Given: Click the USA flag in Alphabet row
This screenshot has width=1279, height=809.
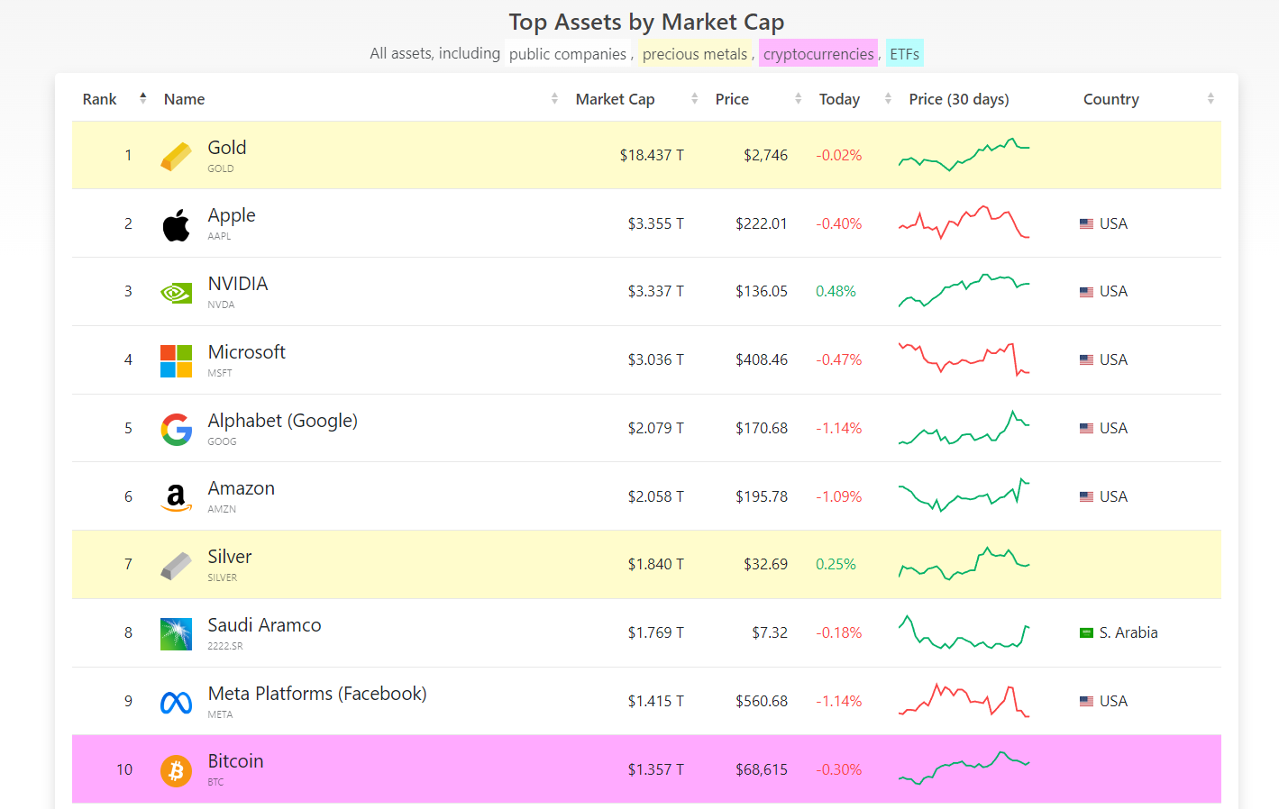Looking at the screenshot, I should coord(1086,429).
